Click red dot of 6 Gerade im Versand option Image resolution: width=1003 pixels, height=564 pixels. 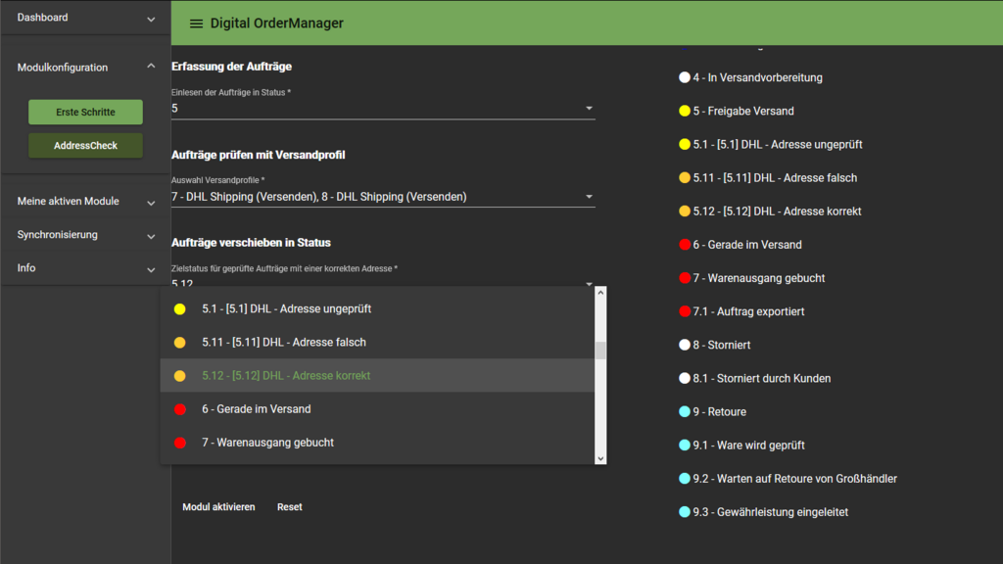179,409
